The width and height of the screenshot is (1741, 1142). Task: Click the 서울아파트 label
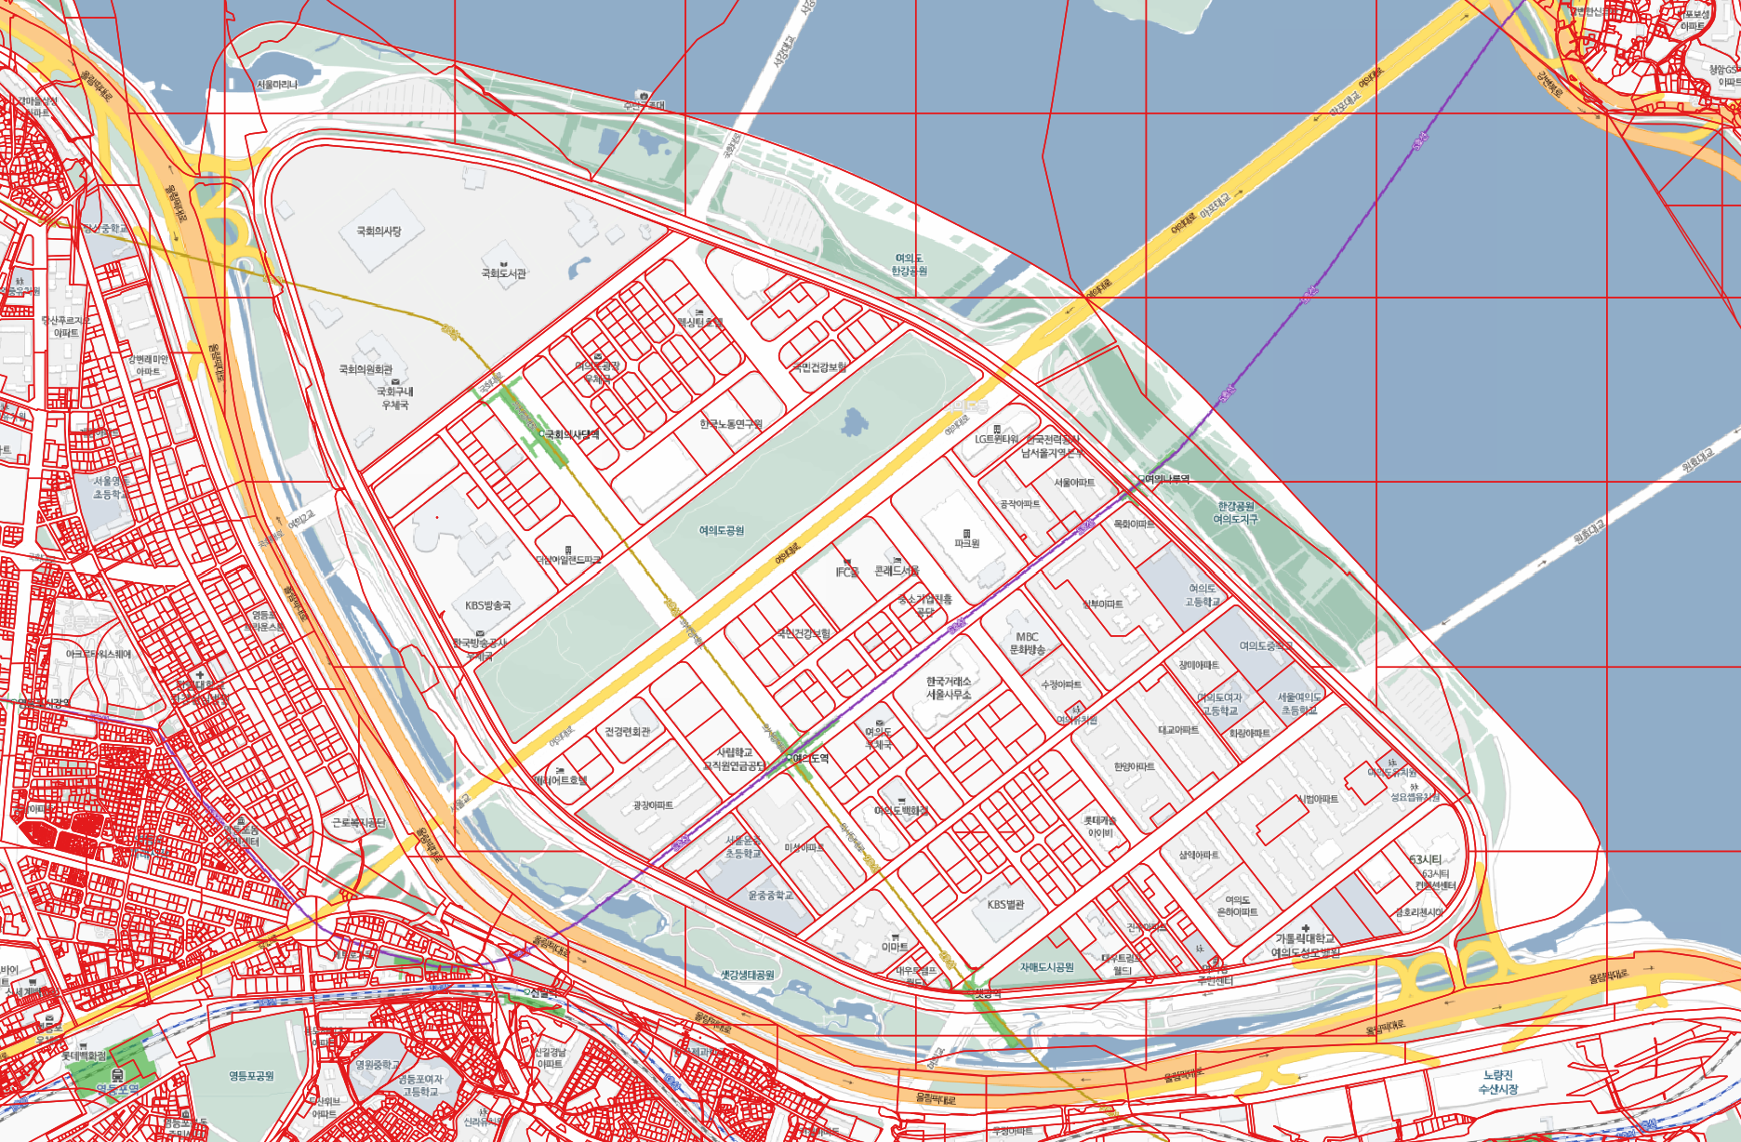[1074, 483]
